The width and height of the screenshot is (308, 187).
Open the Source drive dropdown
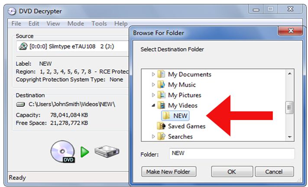[x=73, y=46]
